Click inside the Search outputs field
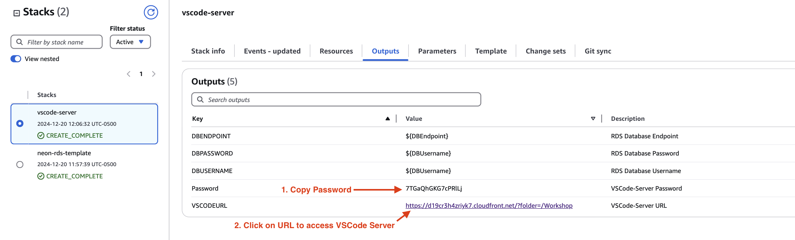 pyautogui.click(x=314, y=100)
